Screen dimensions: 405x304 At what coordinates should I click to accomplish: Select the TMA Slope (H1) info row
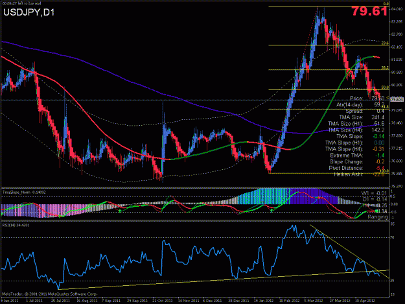coord(355,143)
